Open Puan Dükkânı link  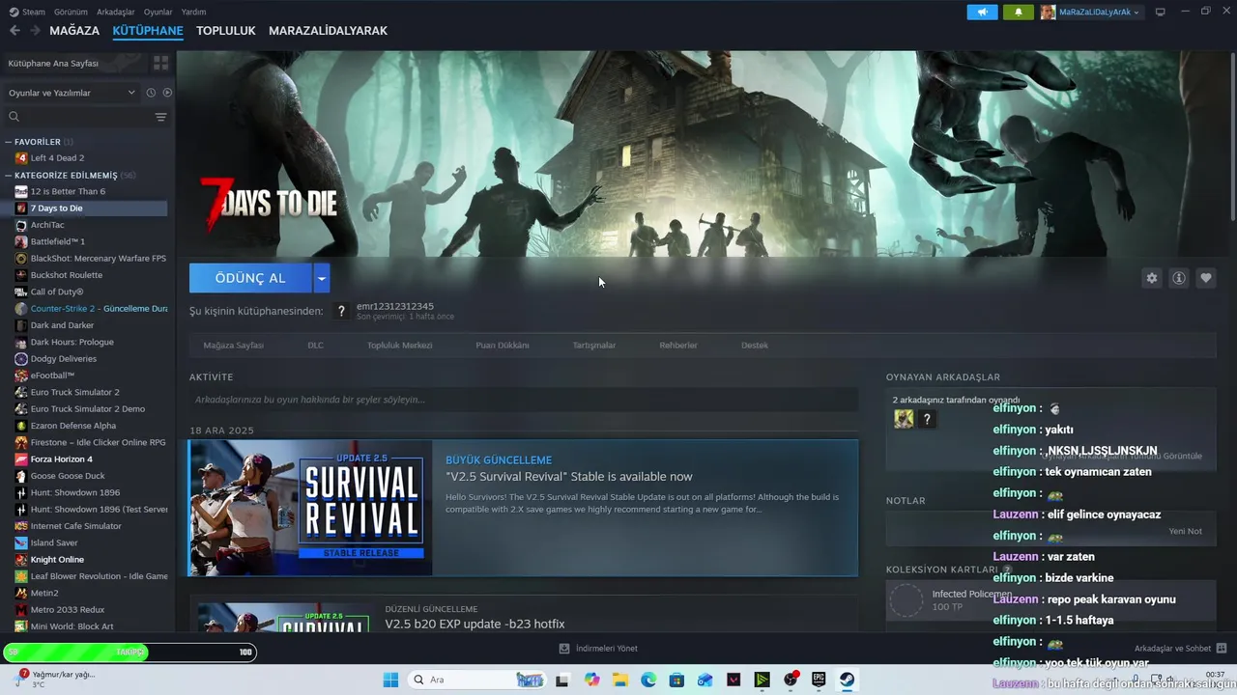(503, 345)
